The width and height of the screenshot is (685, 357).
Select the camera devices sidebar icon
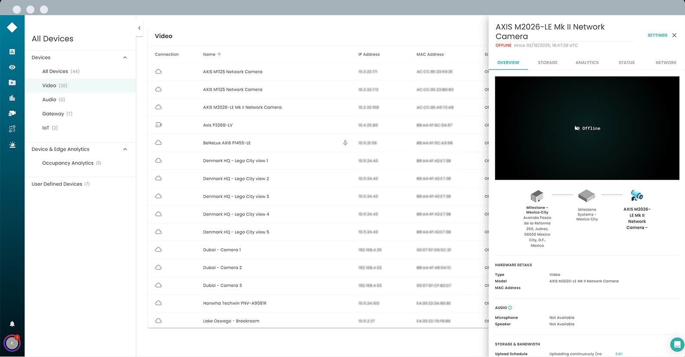12,113
